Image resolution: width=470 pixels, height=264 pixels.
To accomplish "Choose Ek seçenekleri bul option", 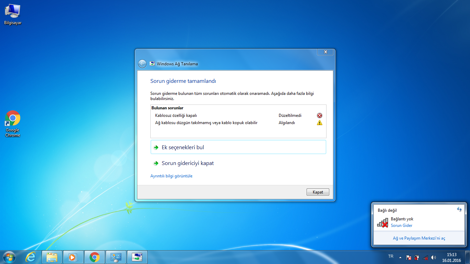I will pos(238,147).
